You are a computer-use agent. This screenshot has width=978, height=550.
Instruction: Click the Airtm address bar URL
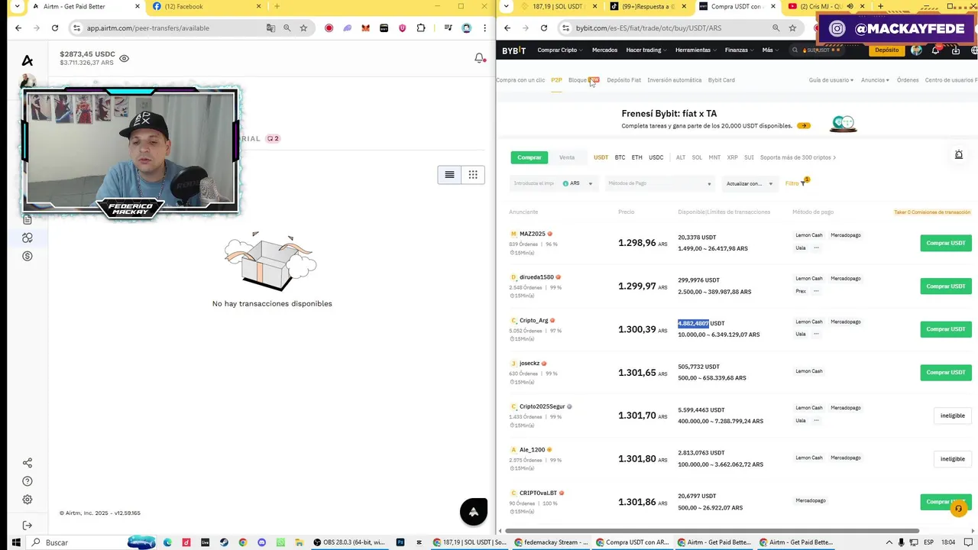click(148, 28)
